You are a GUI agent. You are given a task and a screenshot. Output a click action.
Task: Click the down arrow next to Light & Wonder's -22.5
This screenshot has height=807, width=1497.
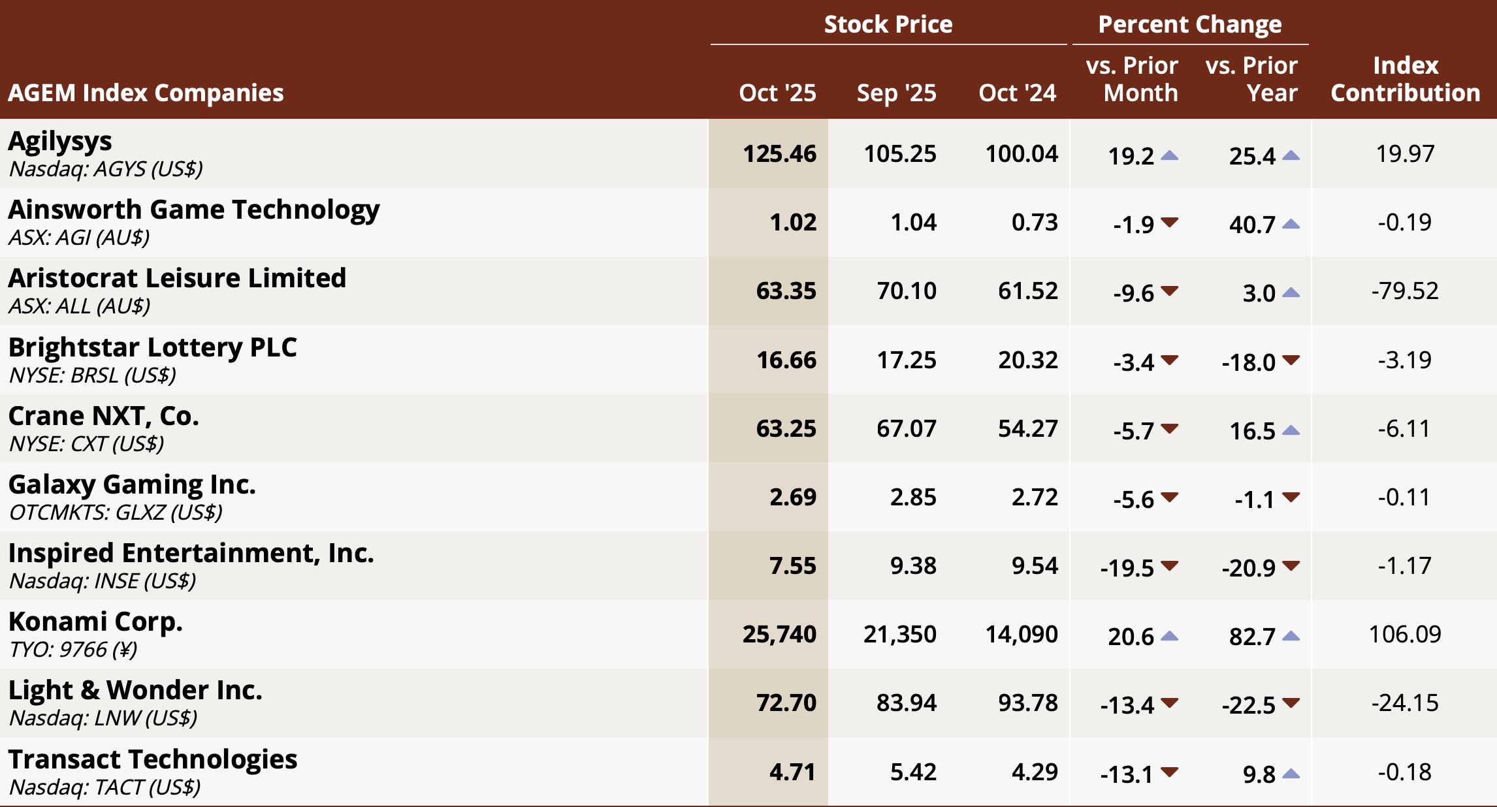point(1291,703)
